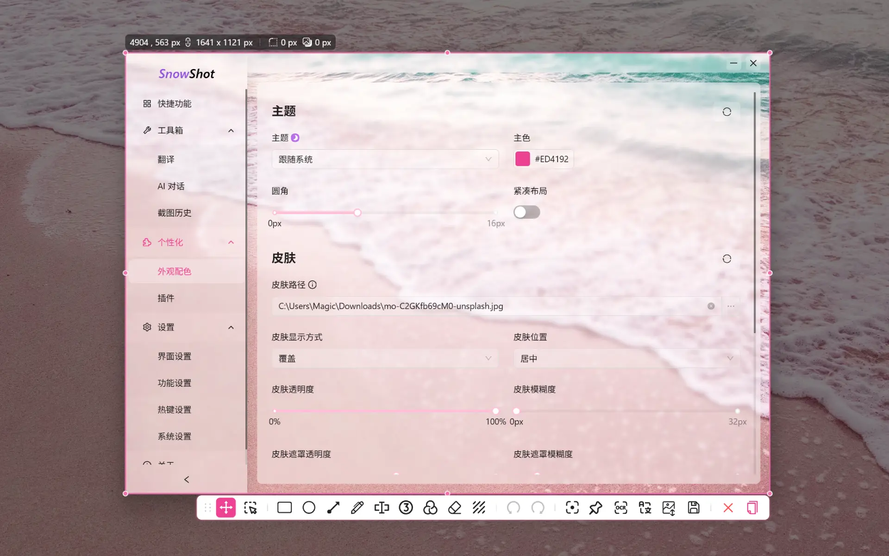Run OCR on the captured region

(x=620, y=508)
